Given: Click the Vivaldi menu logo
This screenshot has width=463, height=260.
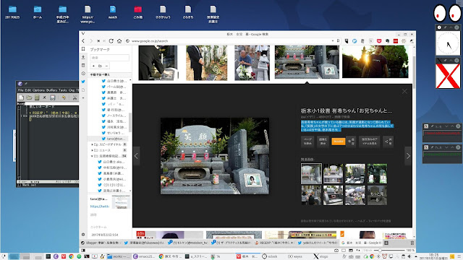Looking at the screenshot, I should tap(83, 34).
